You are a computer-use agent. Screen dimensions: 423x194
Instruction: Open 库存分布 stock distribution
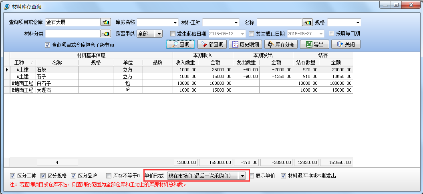pos(281,44)
